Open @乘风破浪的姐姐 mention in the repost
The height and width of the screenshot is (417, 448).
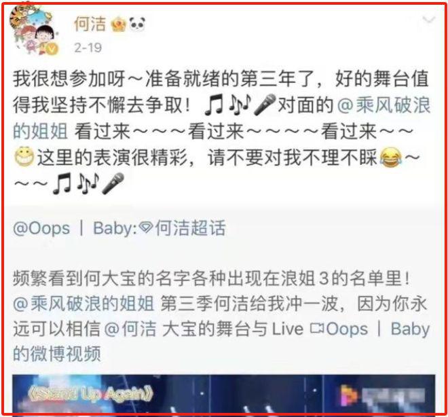pos(83,304)
